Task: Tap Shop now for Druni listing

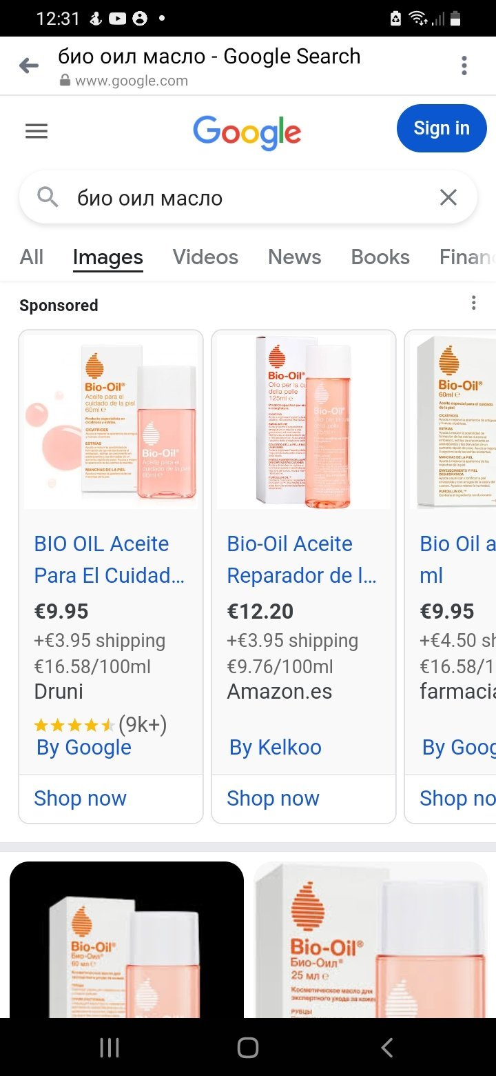Action: click(81, 798)
